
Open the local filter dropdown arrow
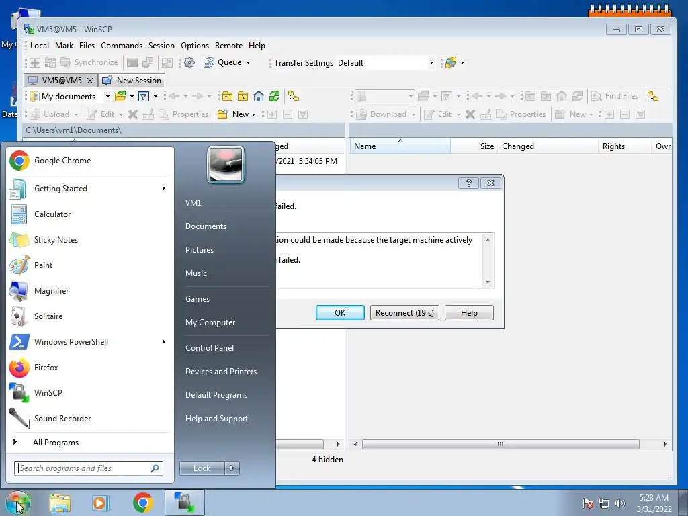[155, 97]
